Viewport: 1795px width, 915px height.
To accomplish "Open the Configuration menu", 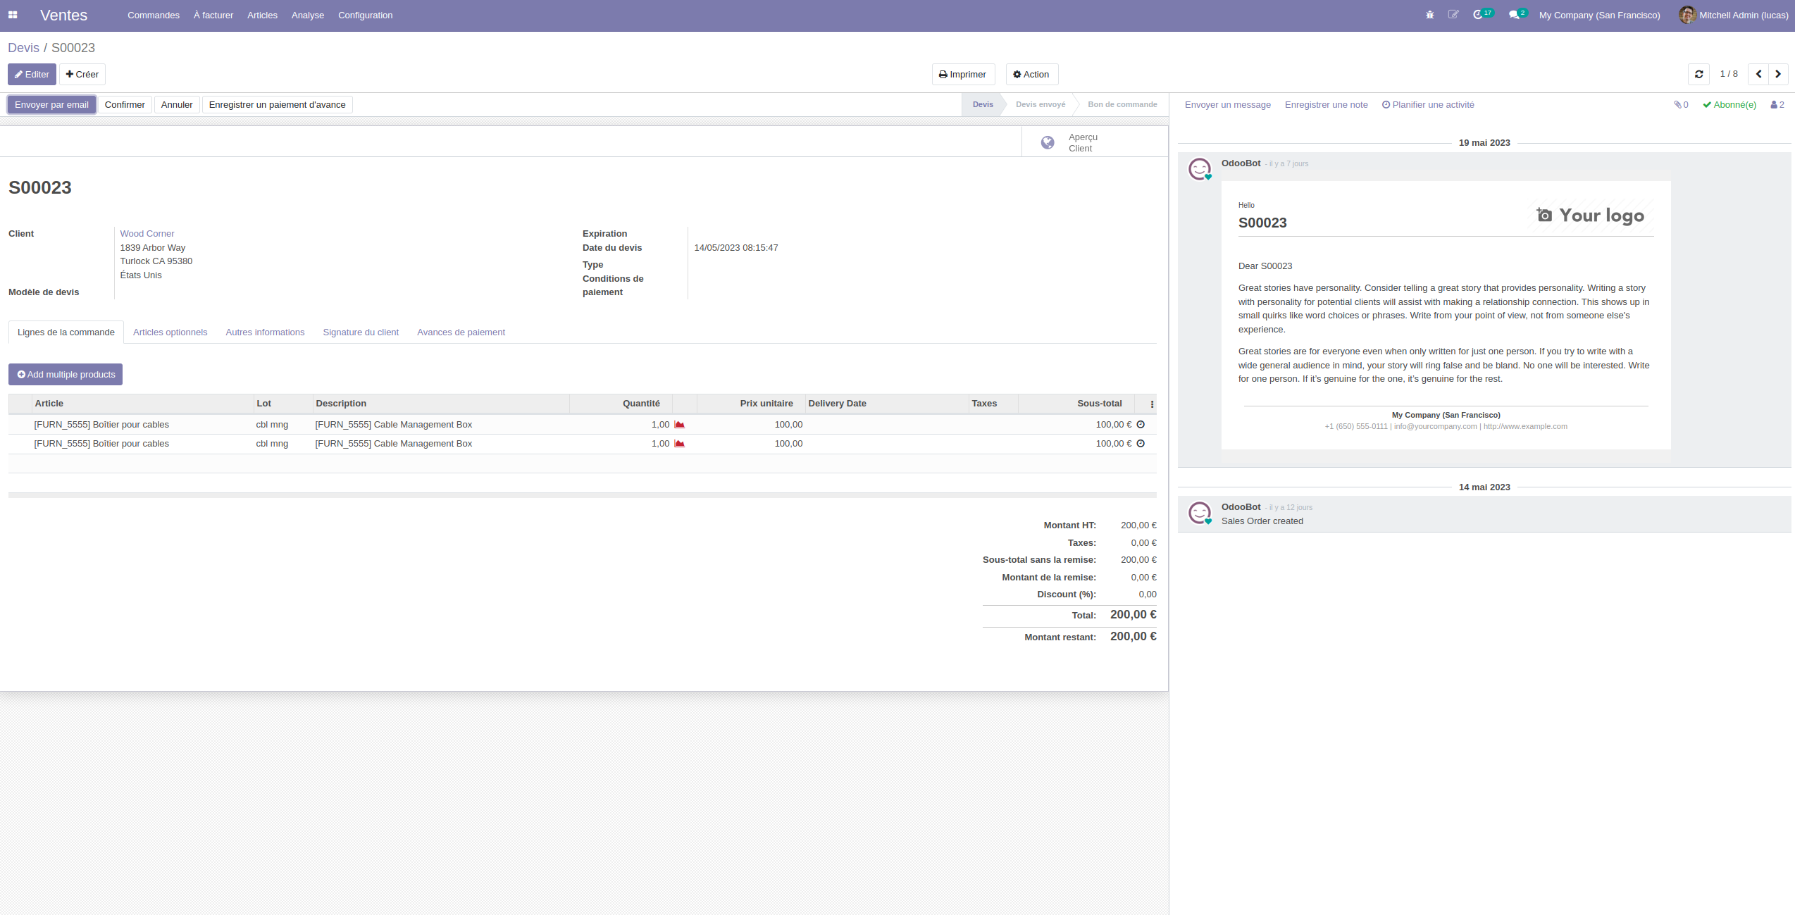I will click(365, 15).
